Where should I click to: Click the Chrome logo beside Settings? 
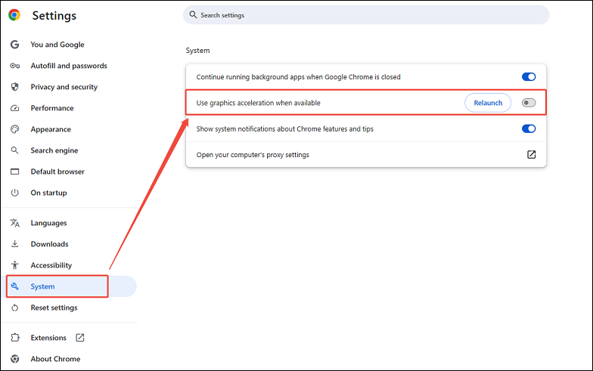[14, 15]
